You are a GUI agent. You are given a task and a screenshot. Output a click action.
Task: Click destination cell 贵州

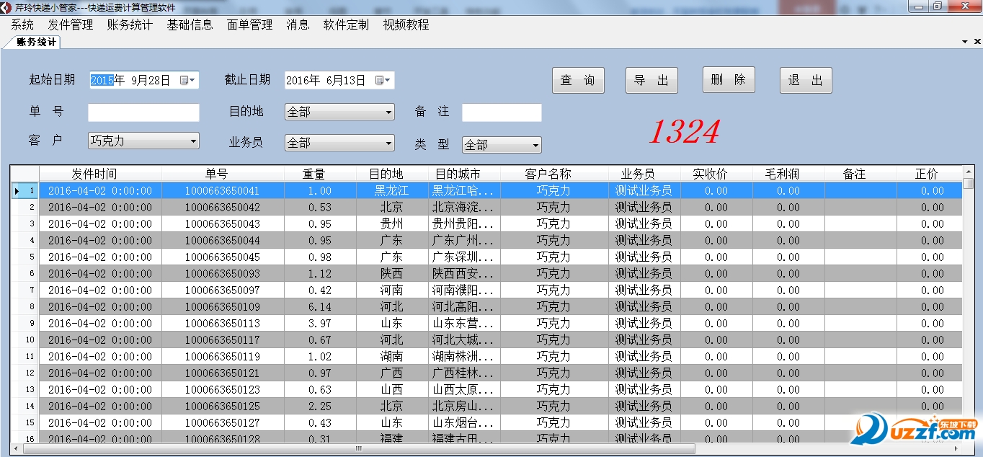392,224
